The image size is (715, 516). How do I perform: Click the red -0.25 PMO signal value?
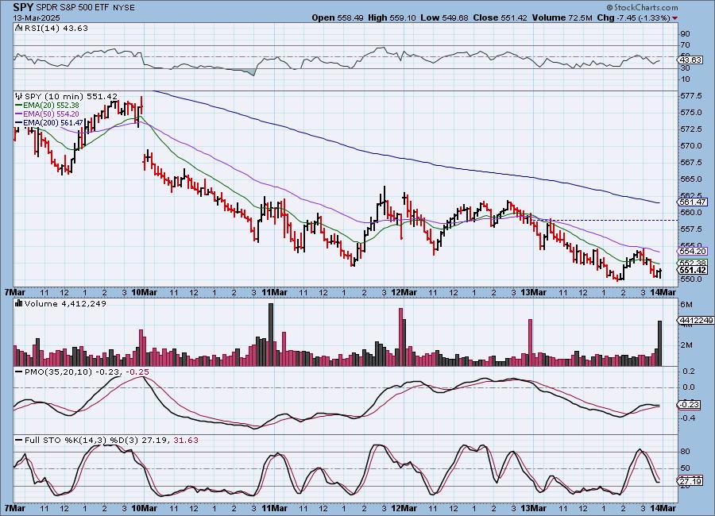click(x=137, y=372)
